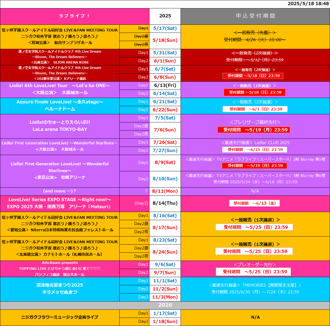This screenshot has height=326, width=330.
Task: Select the 愛知公演 Niterra日本特殊陶業市民会館 line
Action: [60, 230]
